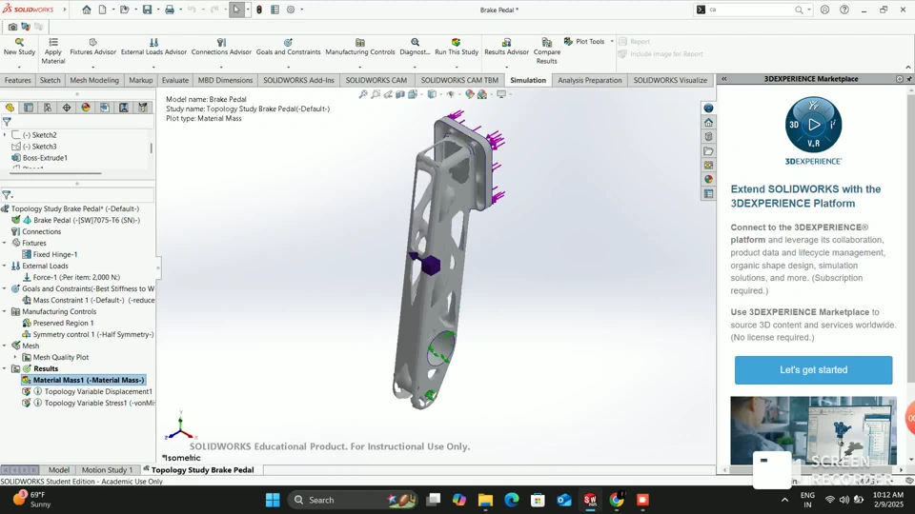
Task: Select Fixed Hinge-1 fixture
Action: [x=50, y=255]
